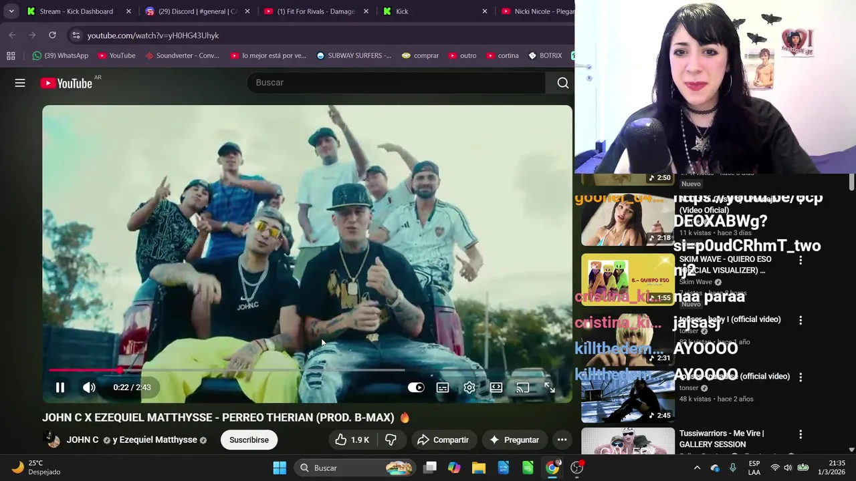The image size is (856, 481).
Task: Mute the video with the speaker icon
Action: point(89,387)
